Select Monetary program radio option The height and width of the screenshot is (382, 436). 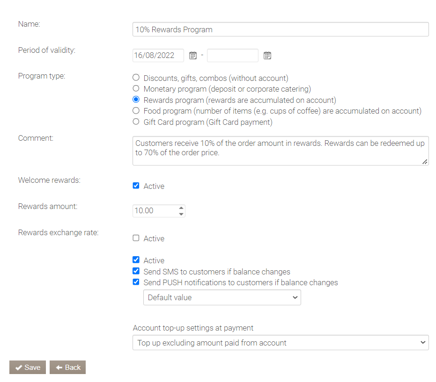coord(136,88)
